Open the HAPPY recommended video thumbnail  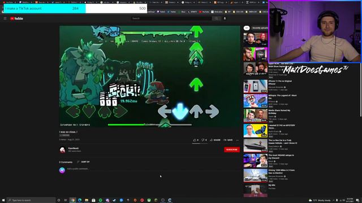tap(255, 69)
